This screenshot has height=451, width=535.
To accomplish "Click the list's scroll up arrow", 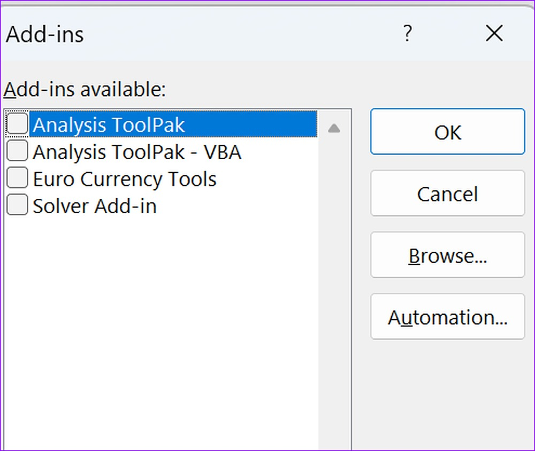I will tap(334, 129).
